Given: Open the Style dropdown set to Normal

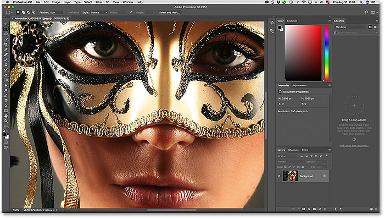Looking at the screenshot, I should tap(99, 12).
